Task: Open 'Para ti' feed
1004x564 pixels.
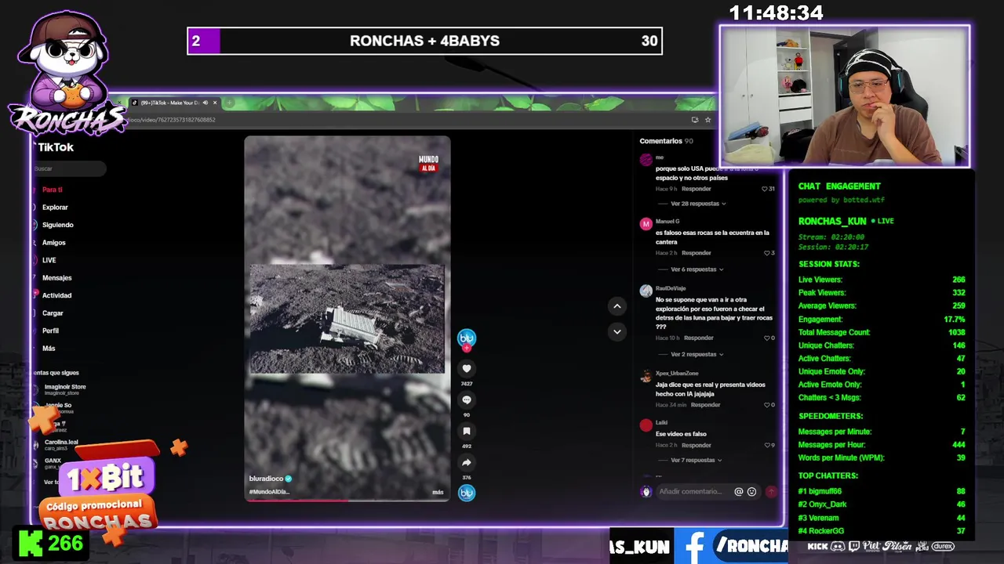Action: (52, 190)
